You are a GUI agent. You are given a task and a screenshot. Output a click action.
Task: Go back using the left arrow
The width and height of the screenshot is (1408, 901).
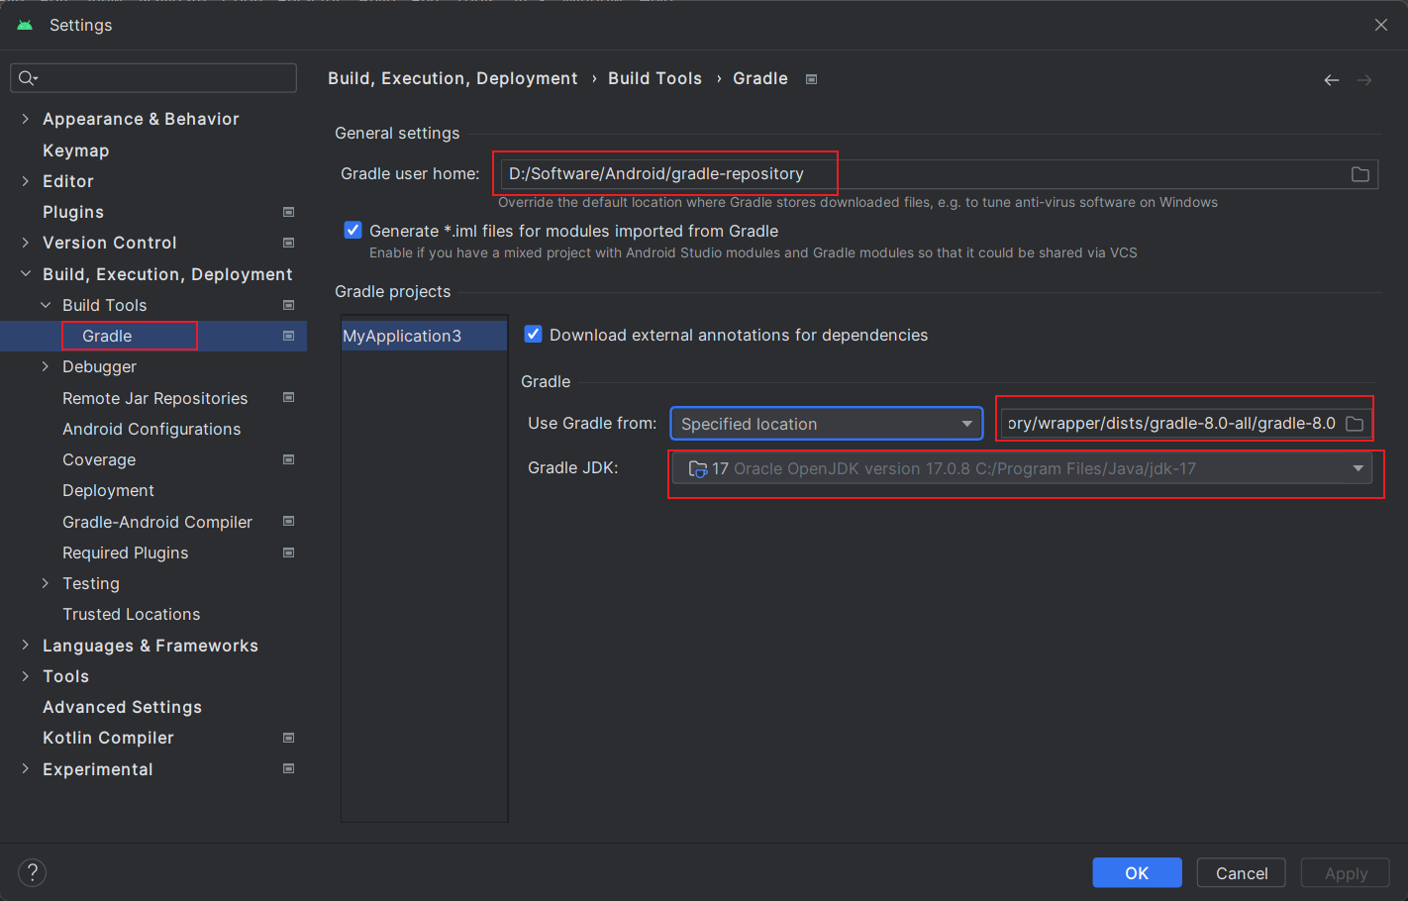(1332, 80)
